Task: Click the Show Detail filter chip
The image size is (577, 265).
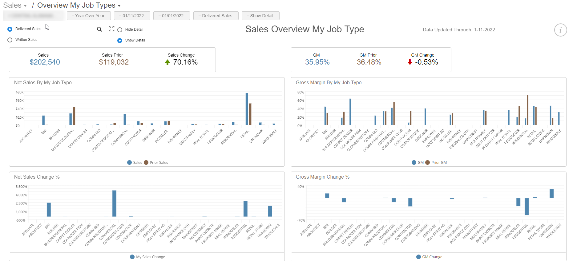Action: coord(260,16)
